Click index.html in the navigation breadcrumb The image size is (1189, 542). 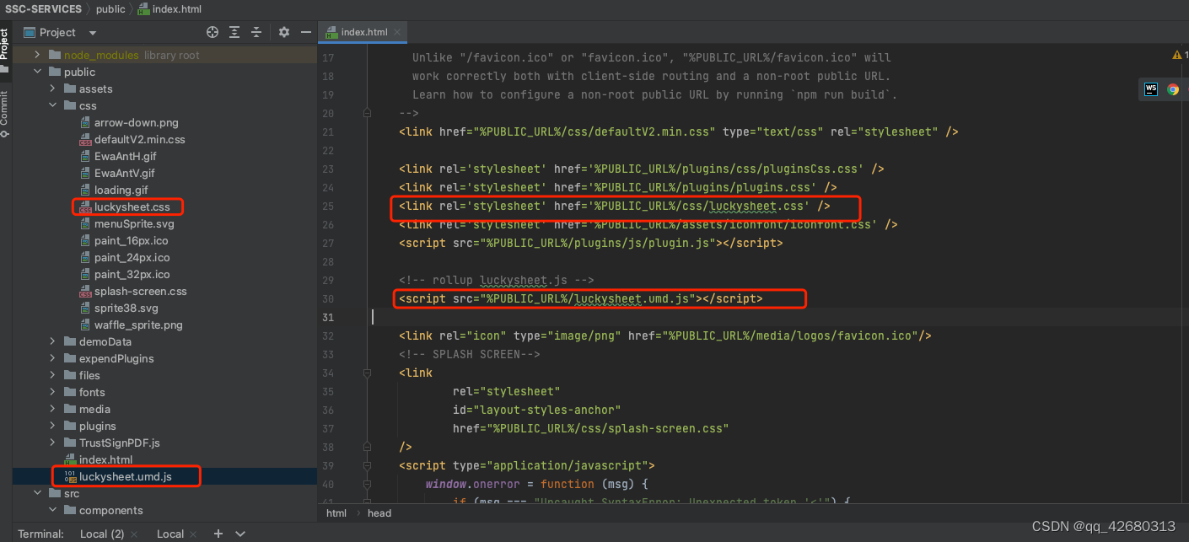point(169,8)
